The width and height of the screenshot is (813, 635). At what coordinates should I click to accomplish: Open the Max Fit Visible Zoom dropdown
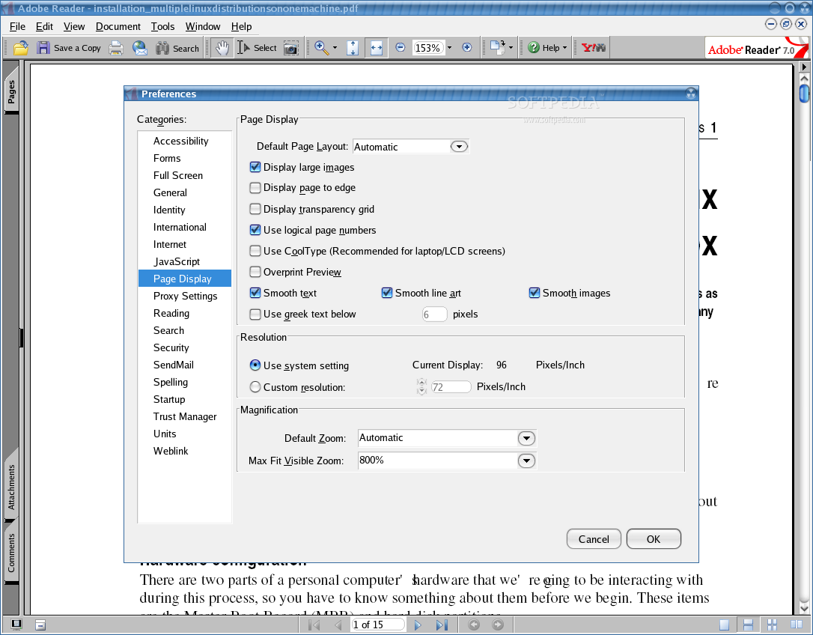click(526, 461)
